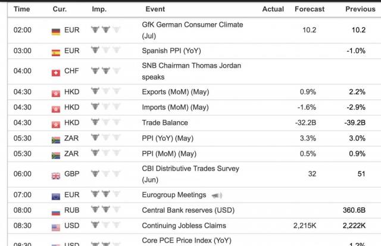Click the Spanish flag icon
Image resolution: width=381 pixels, height=246 pixels.
[x=57, y=51]
